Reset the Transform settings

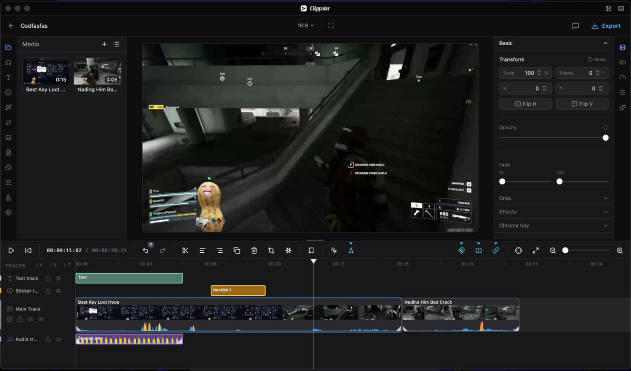(x=597, y=59)
